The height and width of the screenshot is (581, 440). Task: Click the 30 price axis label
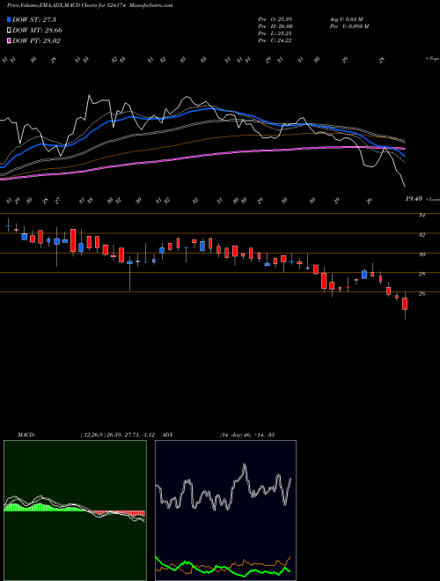[x=422, y=254]
